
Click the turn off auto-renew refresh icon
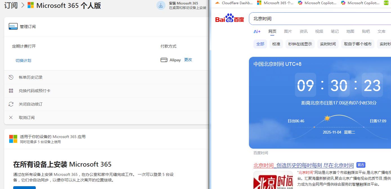tap(11, 104)
